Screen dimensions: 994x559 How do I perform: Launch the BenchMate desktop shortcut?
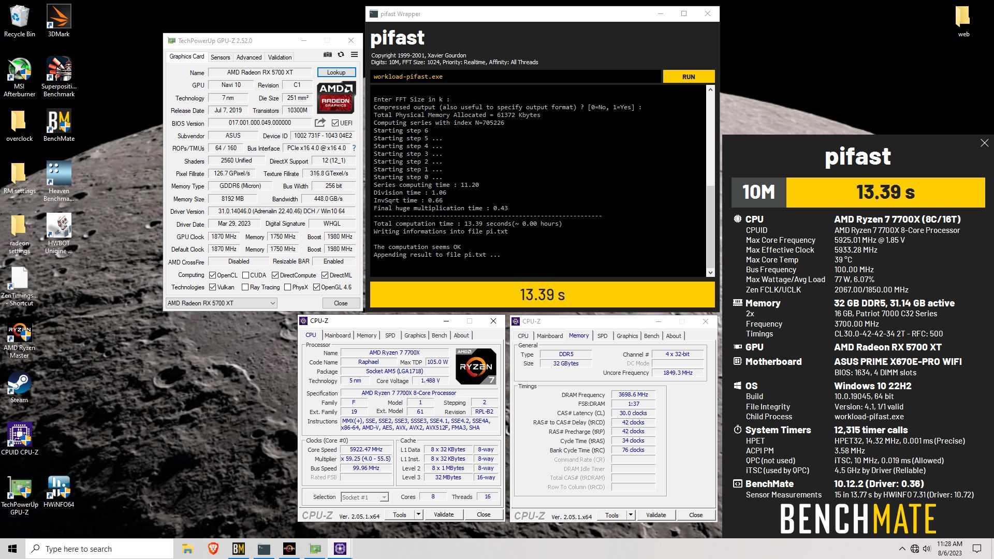[x=59, y=125]
